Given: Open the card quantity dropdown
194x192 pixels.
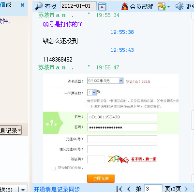Looking at the screenshot, I should (92, 93).
